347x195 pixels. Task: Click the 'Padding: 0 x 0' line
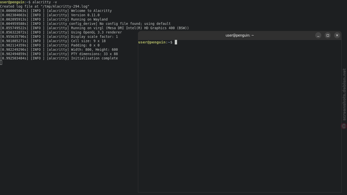pos(50,45)
